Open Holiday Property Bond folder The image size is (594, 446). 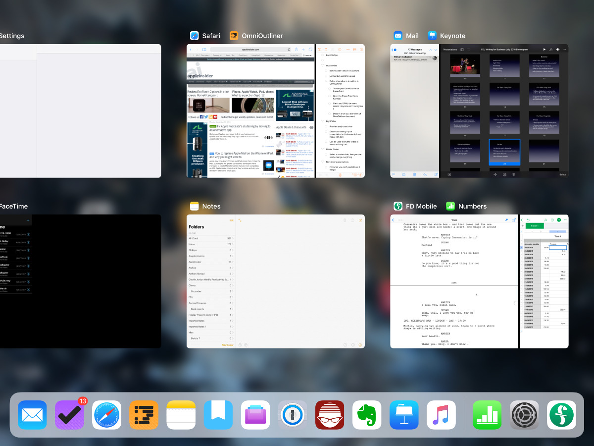[x=211, y=315]
